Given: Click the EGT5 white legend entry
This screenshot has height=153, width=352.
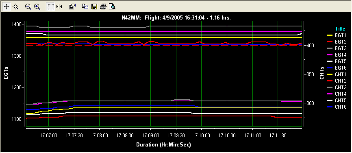Looking at the screenshot, I should tap(337, 61).
